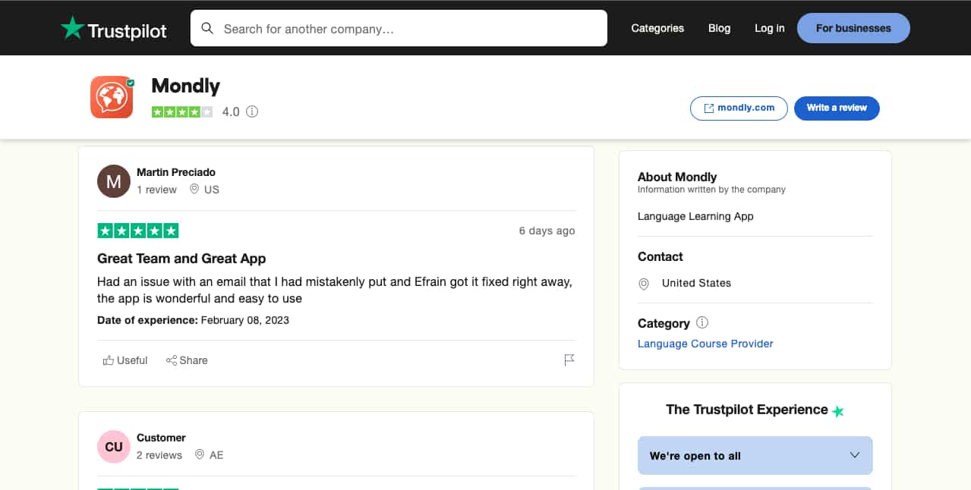Image resolution: width=971 pixels, height=490 pixels.
Task: Click the "Date of experience" line
Action: 193,320
